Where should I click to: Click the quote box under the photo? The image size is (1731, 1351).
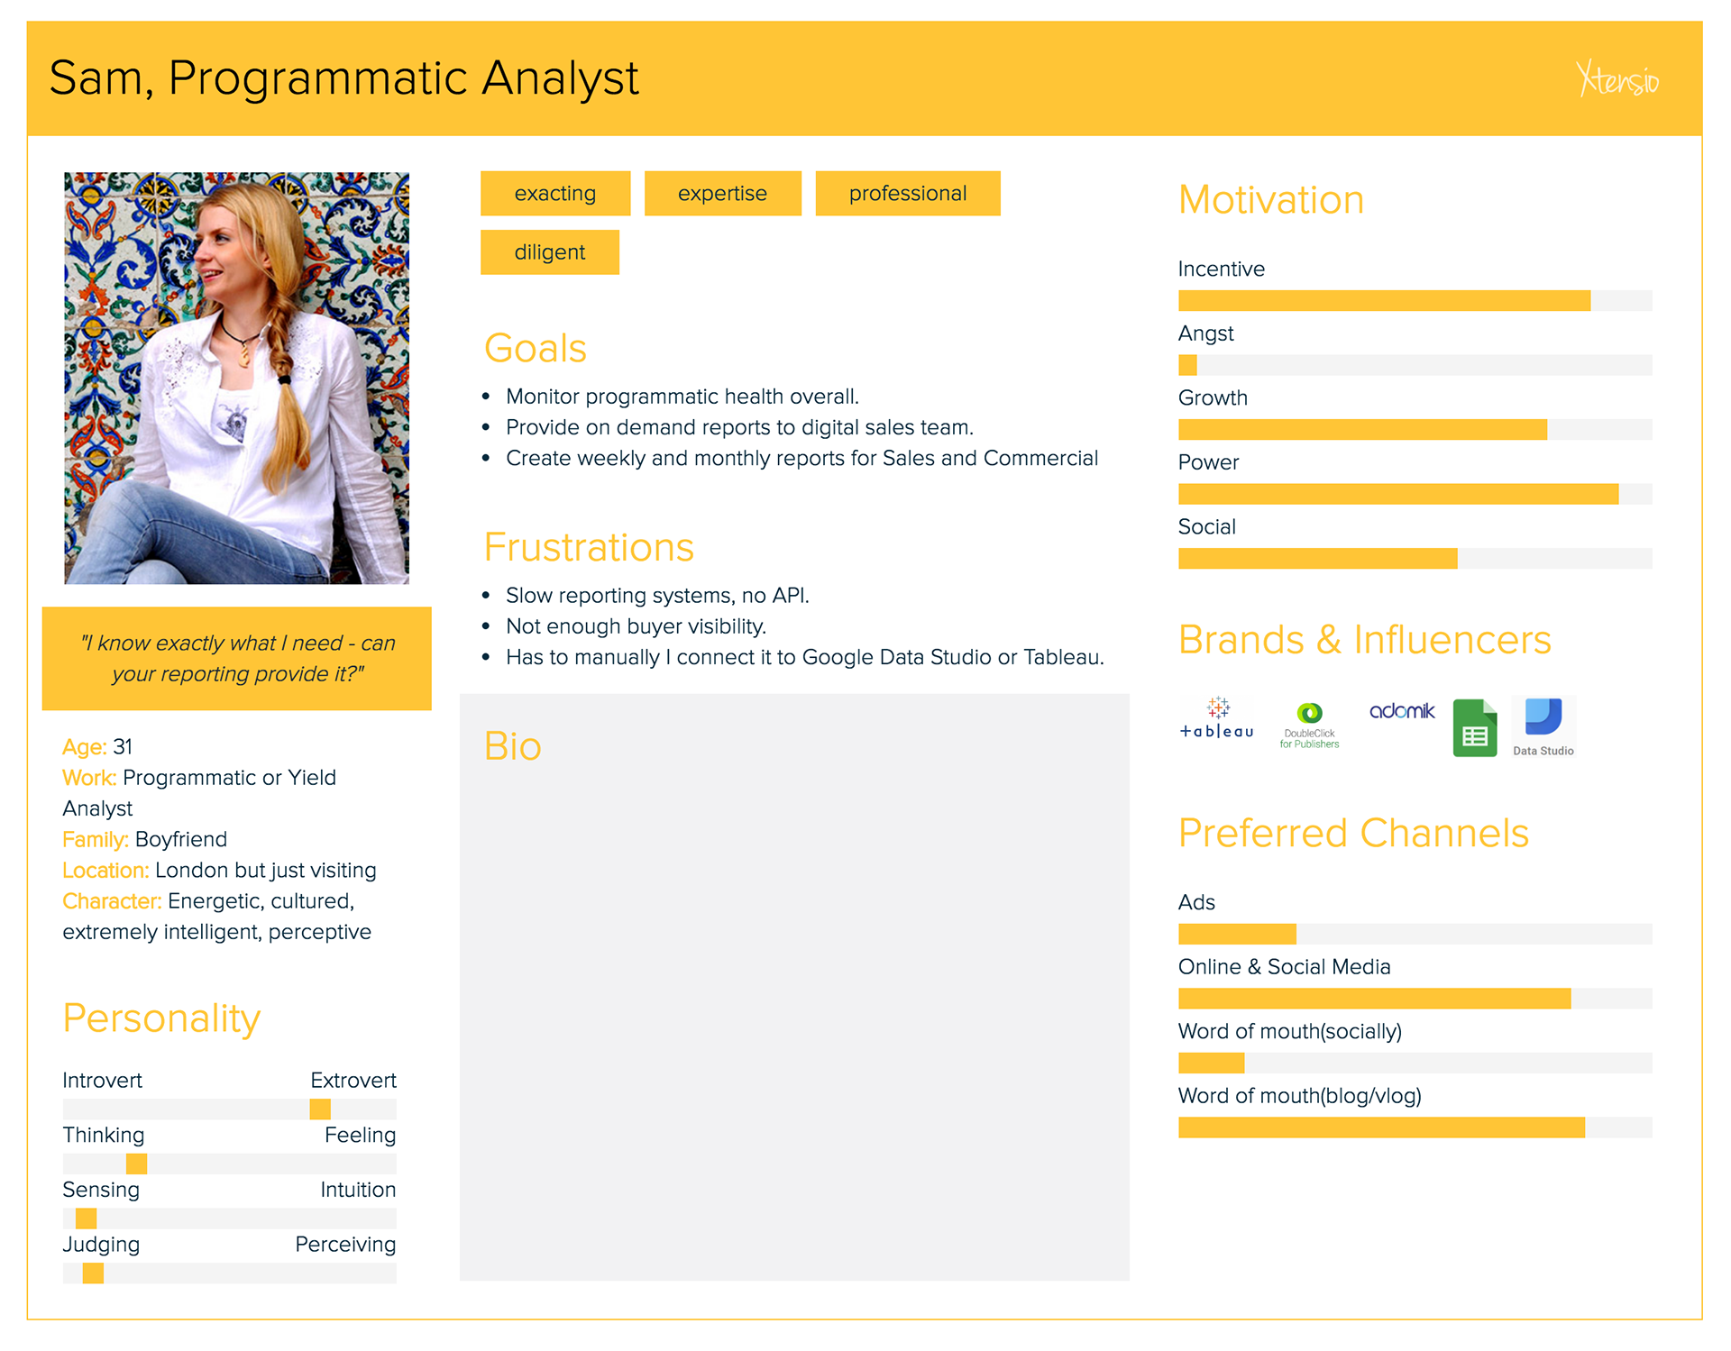point(236,659)
